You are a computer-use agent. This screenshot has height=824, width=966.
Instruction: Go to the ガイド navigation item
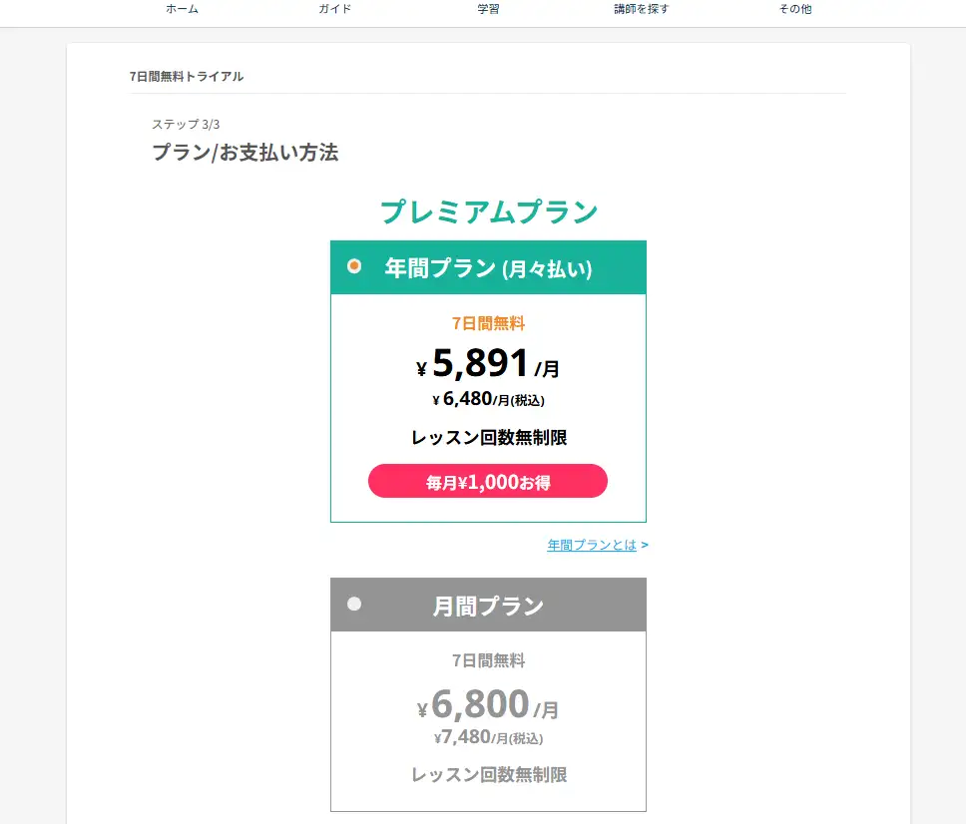tap(334, 9)
